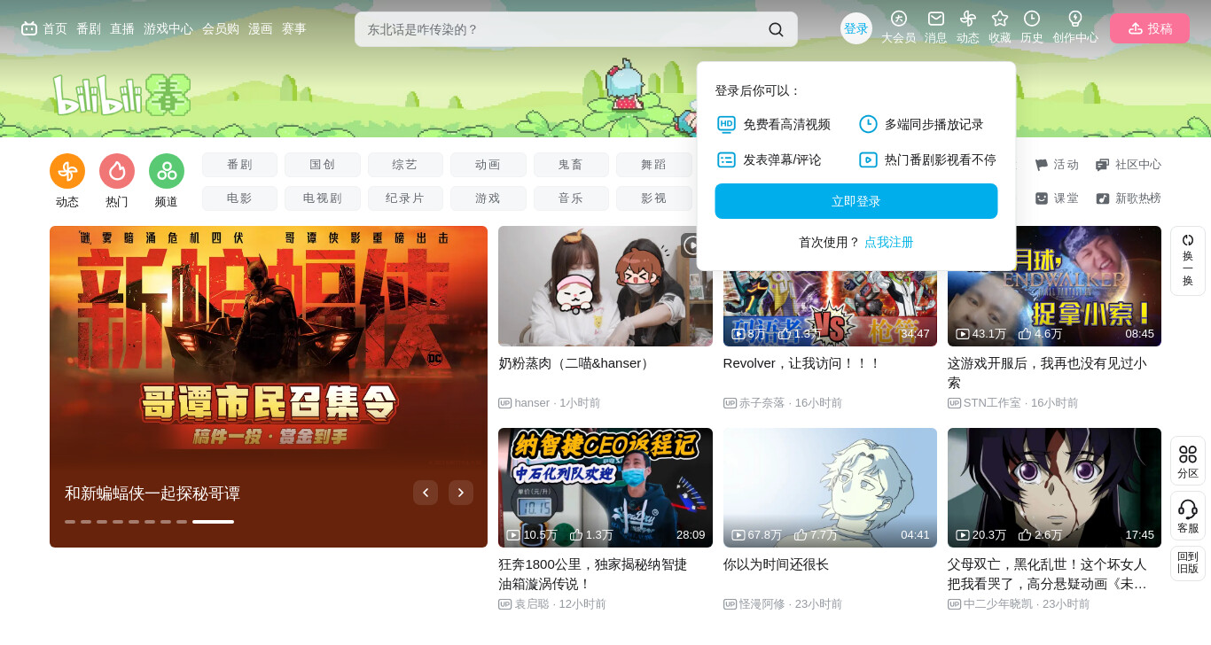The image size is (1211, 645).
Task: Open title Revolver，让我访问！！！
Action: [801, 363]
